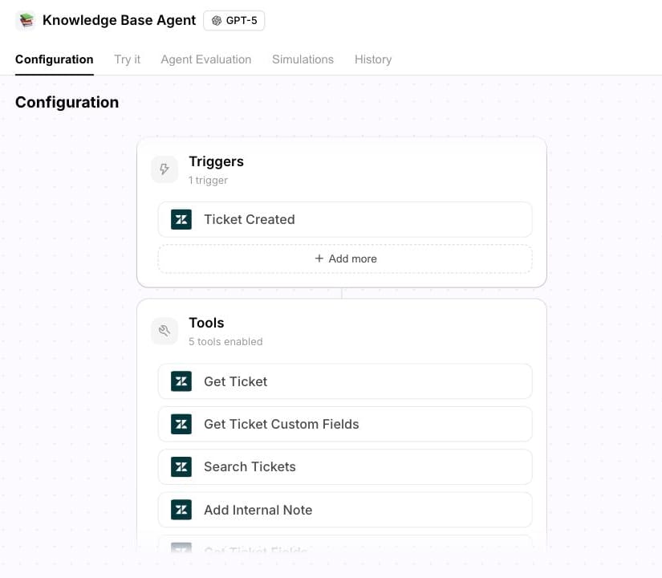
Task: Open the Get Ticket Custom Fields tool
Action: (x=345, y=424)
